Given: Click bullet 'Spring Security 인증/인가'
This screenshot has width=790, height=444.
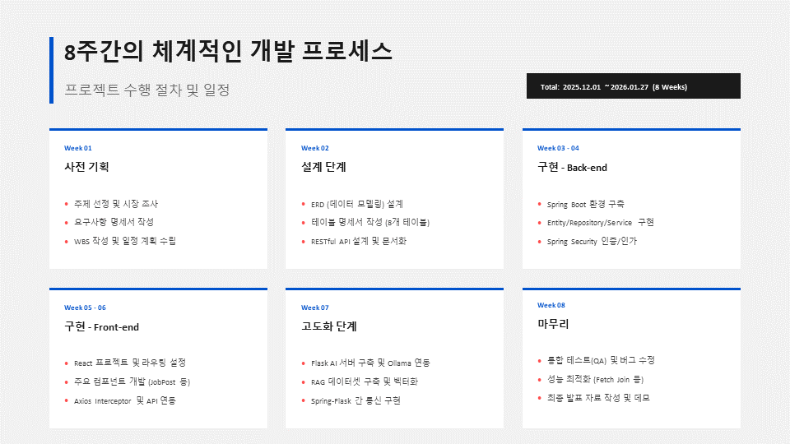Looking at the screenshot, I should click(592, 241).
